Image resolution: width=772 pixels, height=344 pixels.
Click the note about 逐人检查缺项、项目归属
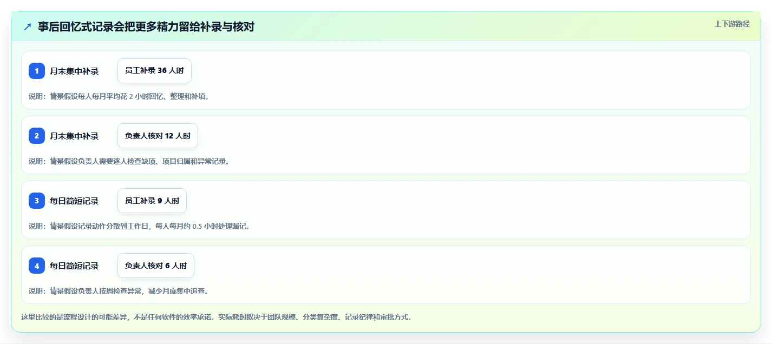pyautogui.click(x=129, y=161)
